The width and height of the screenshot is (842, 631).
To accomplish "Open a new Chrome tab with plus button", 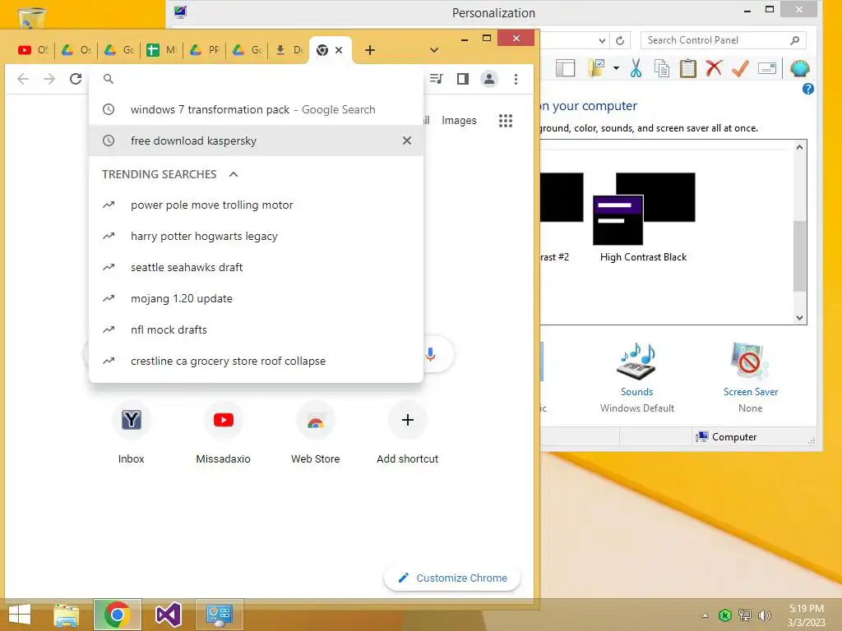I will pos(369,50).
